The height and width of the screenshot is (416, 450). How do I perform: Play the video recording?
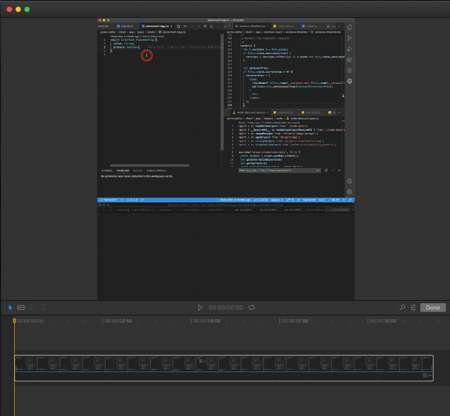pyautogui.click(x=200, y=307)
